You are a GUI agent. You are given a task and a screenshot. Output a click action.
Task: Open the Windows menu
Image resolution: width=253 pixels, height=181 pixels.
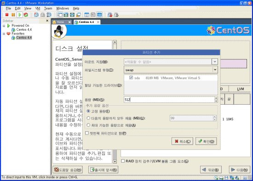63,8
